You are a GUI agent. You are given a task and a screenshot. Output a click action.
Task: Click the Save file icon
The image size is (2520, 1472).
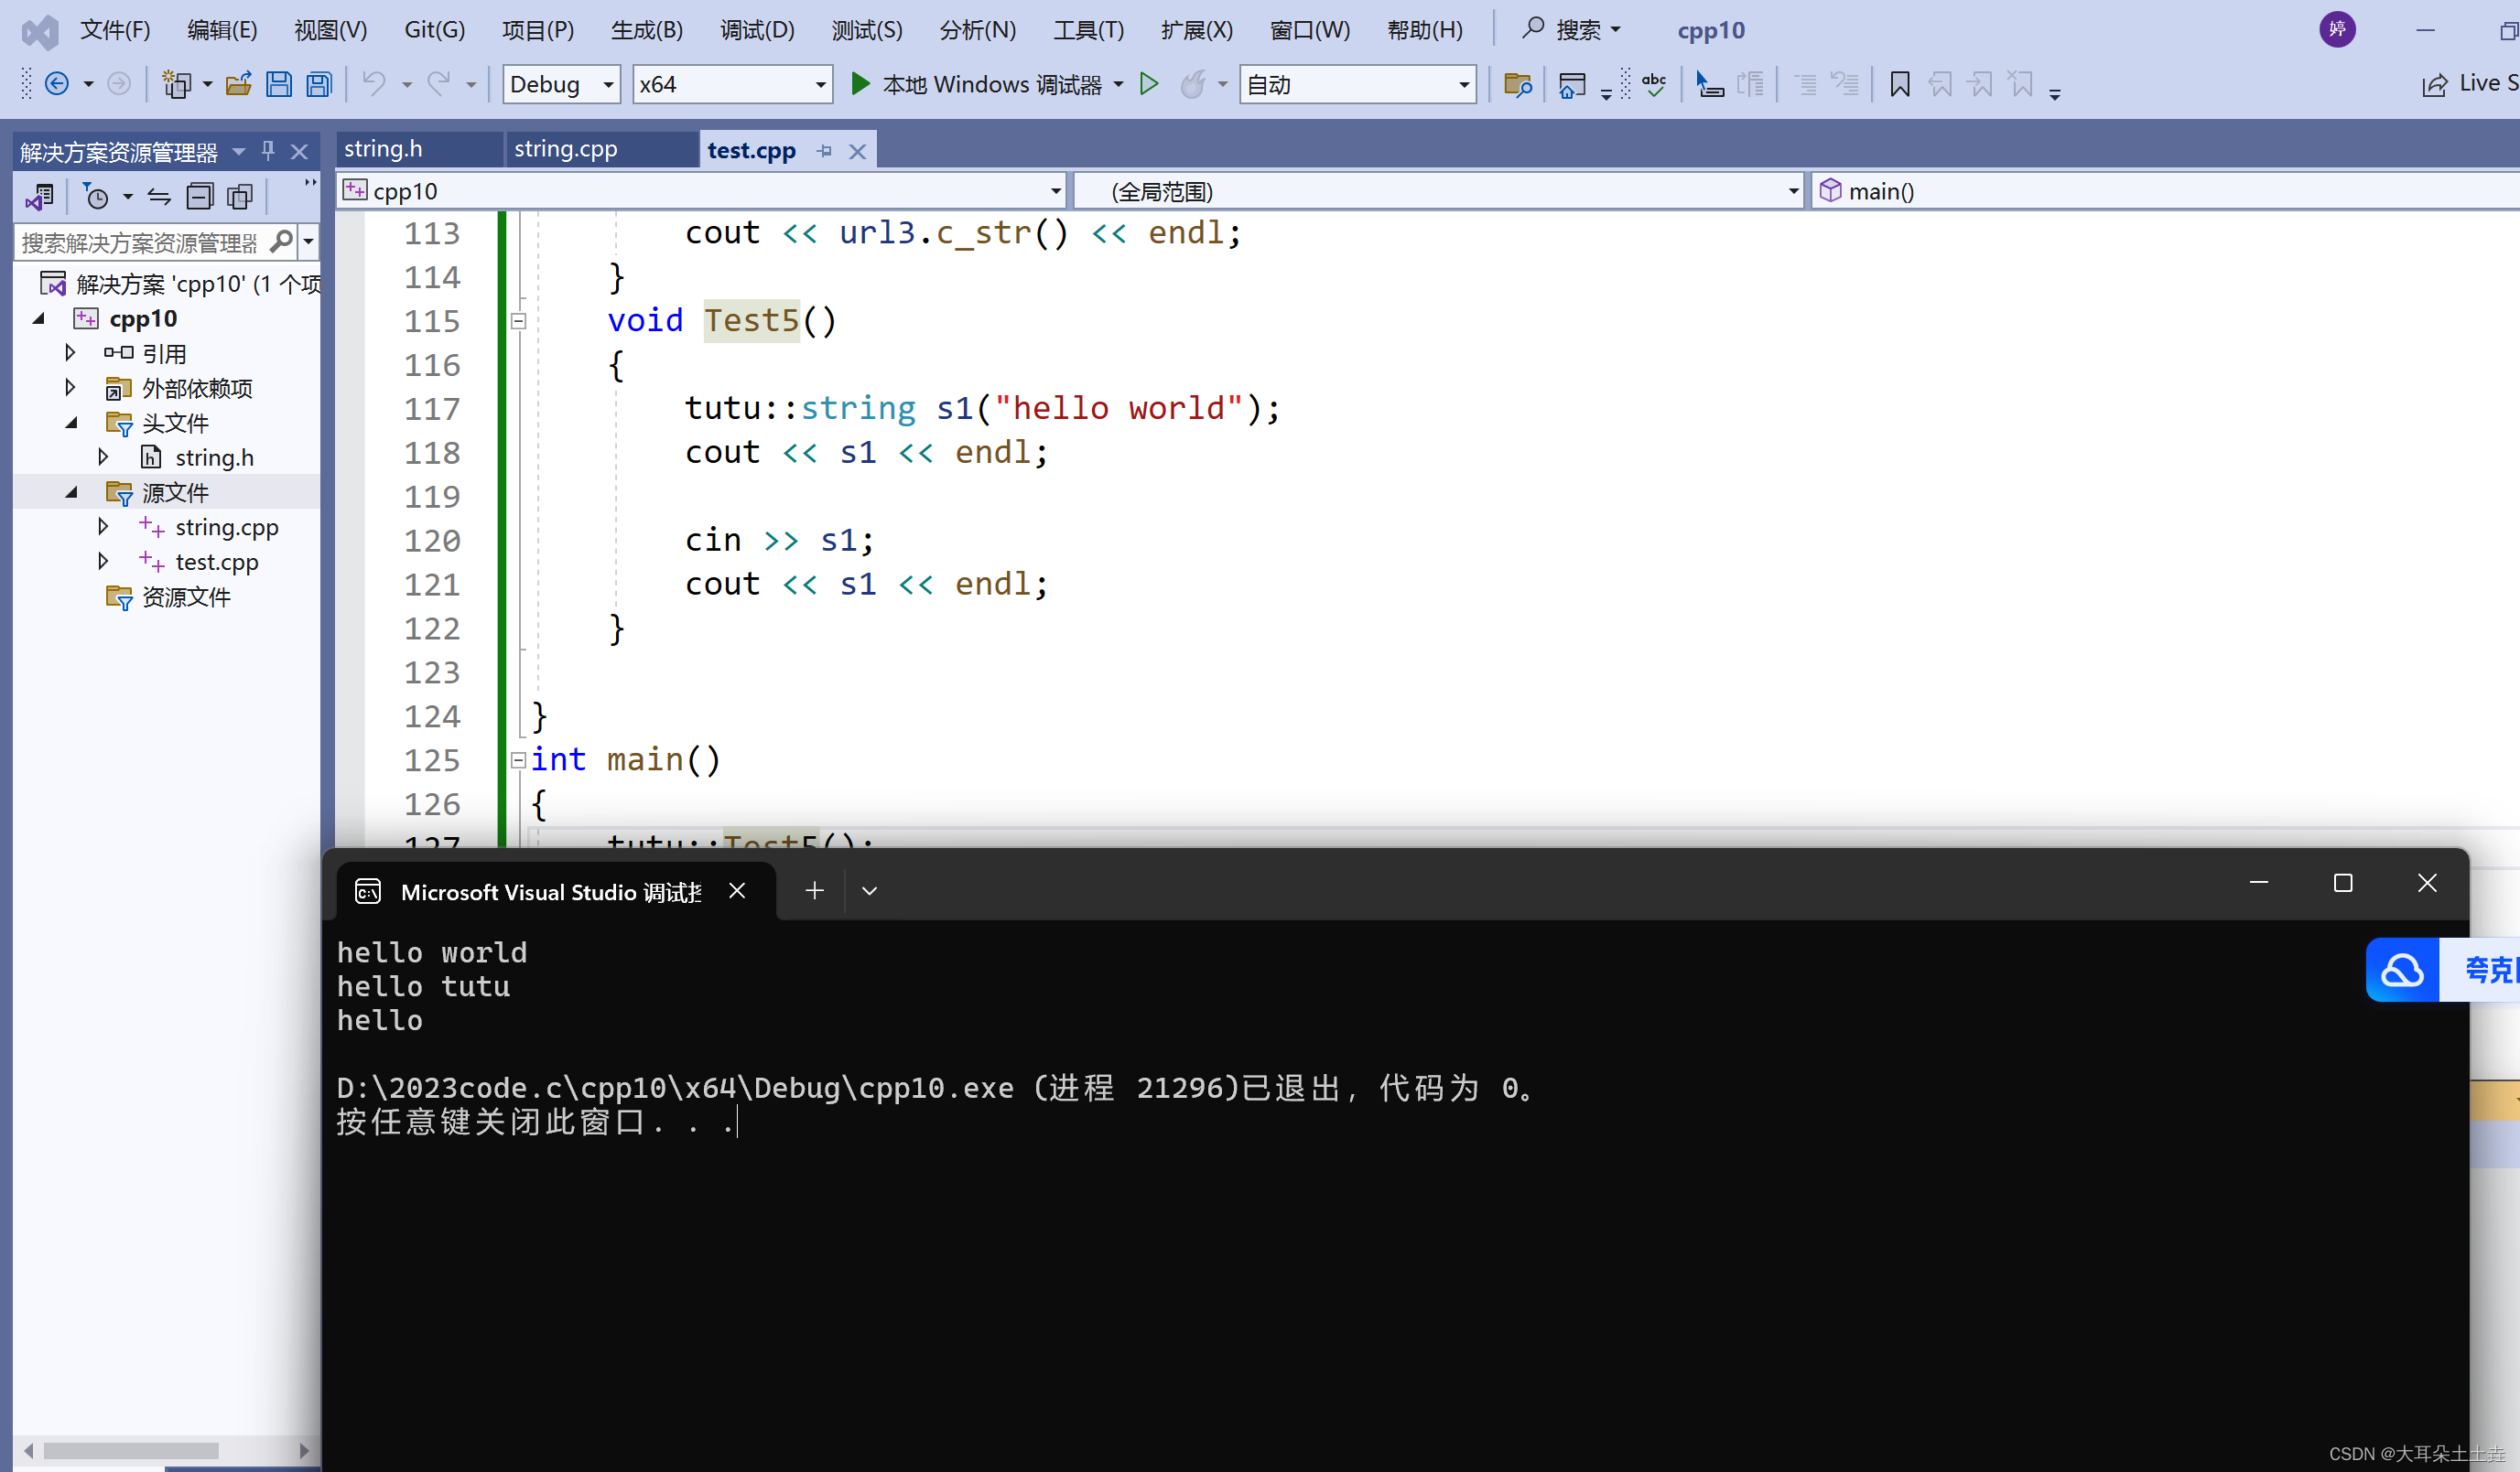[x=279, y=84]
